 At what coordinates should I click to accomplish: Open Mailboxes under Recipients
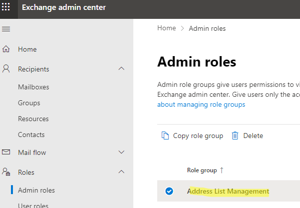33,87
